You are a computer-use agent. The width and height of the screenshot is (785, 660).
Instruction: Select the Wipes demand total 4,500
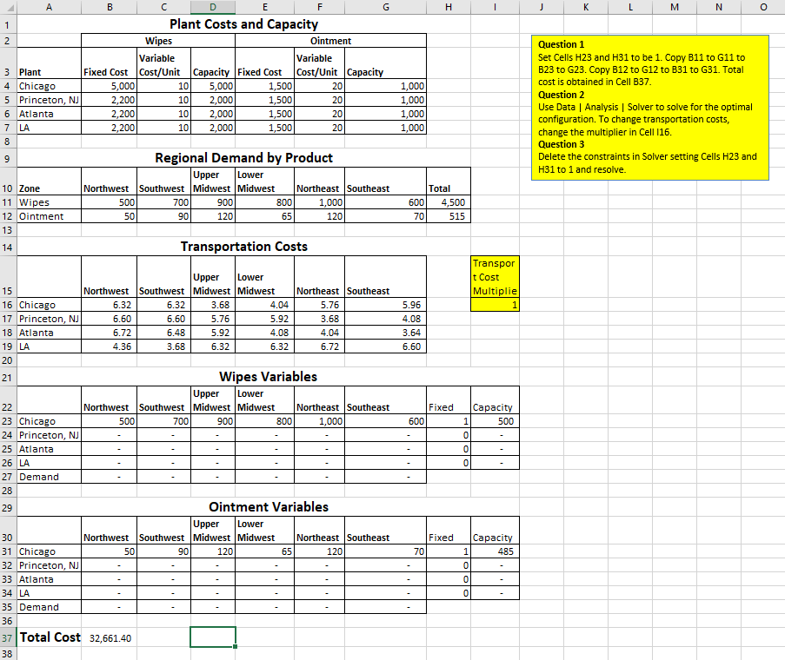(x=448, y=202)
